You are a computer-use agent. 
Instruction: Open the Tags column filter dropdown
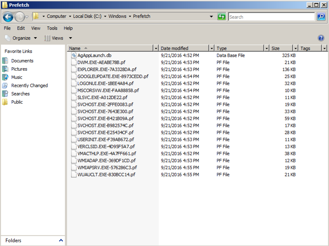tap(324, 48)
